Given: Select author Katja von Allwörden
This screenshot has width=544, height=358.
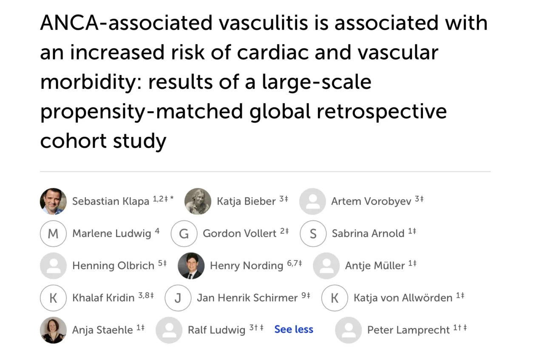Looking at the screenshot, I should (402, 298).
